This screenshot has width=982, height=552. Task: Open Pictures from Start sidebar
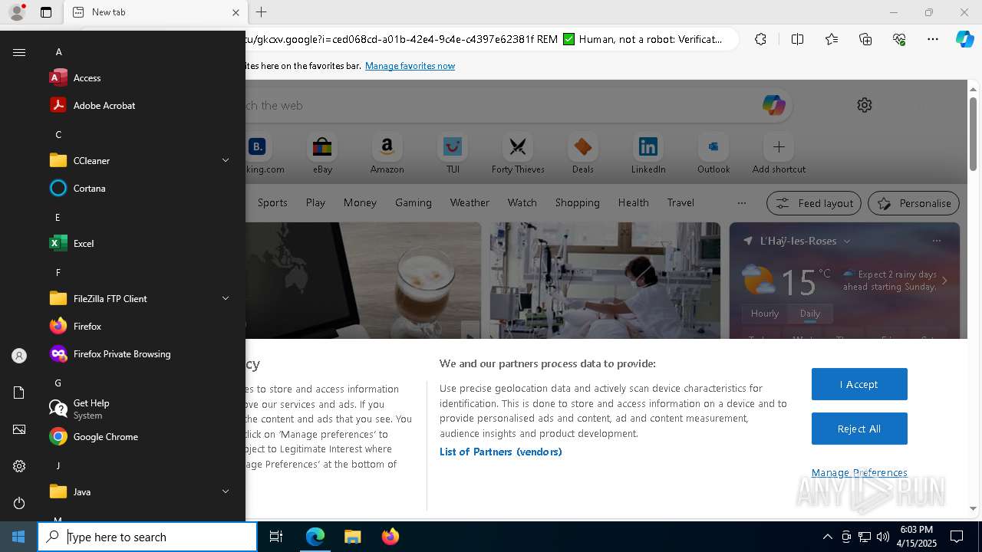tap(19, 429)
